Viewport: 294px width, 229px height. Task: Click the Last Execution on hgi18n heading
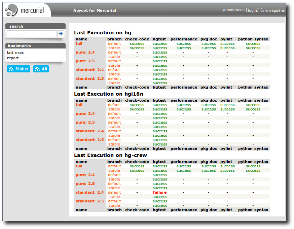109,94
